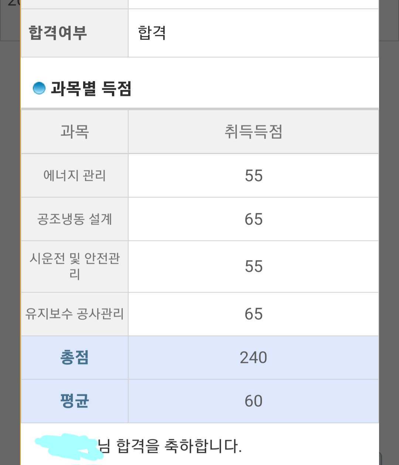Click the blue bullet icon beside 과목별 득점
The width and height of the screenshot is (399, 465).
click(x=39, y=88)
